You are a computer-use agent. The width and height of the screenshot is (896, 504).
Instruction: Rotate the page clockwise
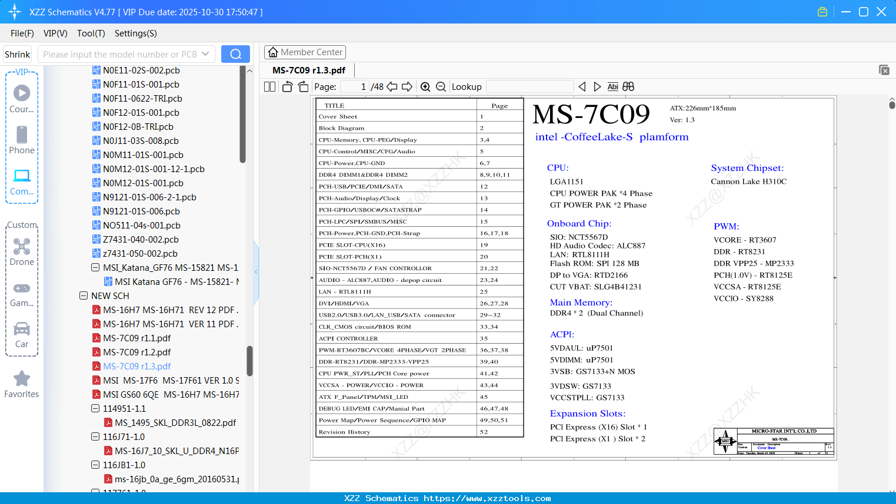click(x=303, y=87)
